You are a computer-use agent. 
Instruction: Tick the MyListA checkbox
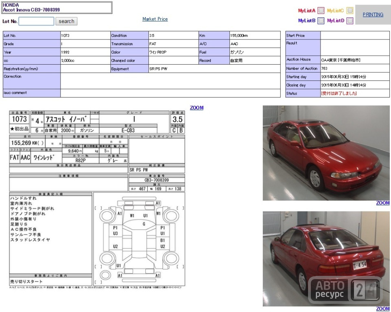click(x=321, y=11)
